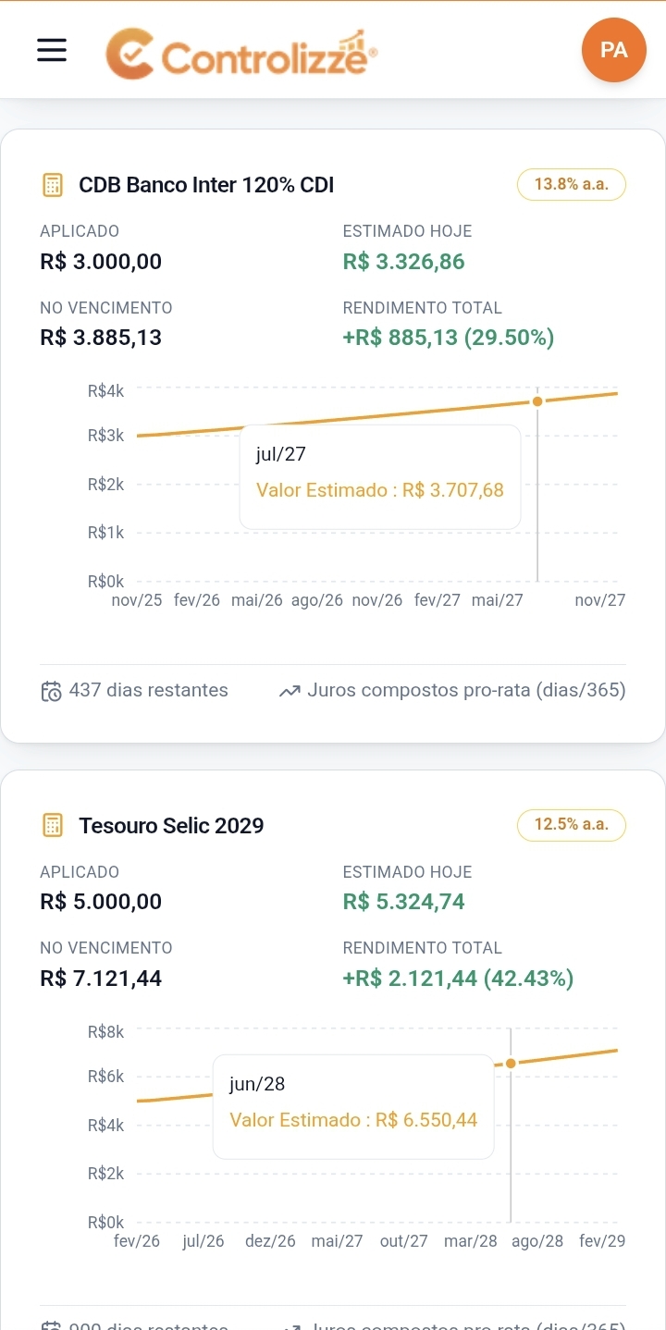Select the 13.8% a.a. rate badge
The width and height of the screenshot is (666, 1330).
coord(572,184)
